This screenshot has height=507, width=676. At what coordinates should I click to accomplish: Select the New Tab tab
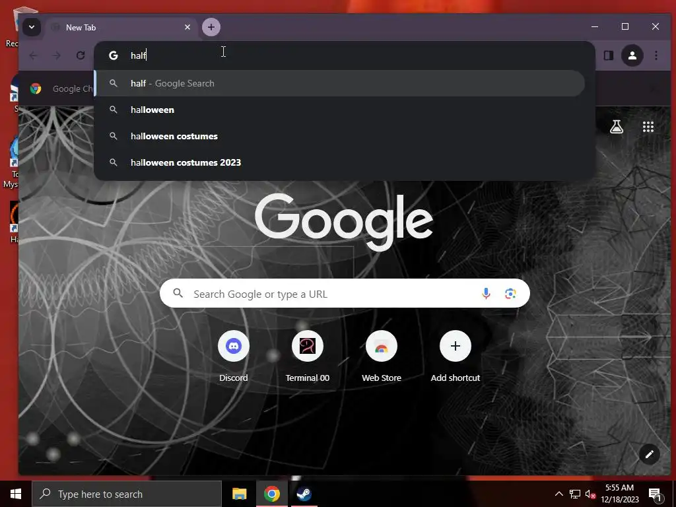(121, 27)
